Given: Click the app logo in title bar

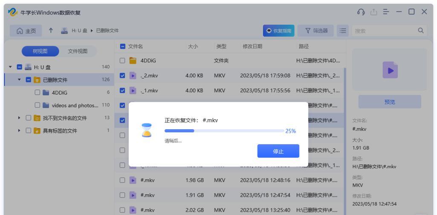Looking at the screenshot, I should (13, 12).
